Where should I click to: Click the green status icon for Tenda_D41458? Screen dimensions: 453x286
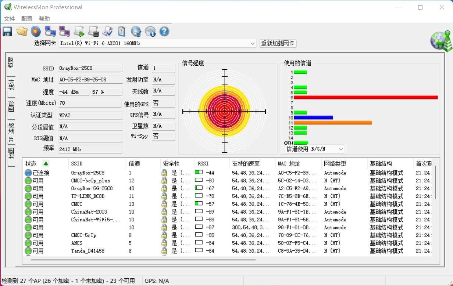click(x=28, y=251)
